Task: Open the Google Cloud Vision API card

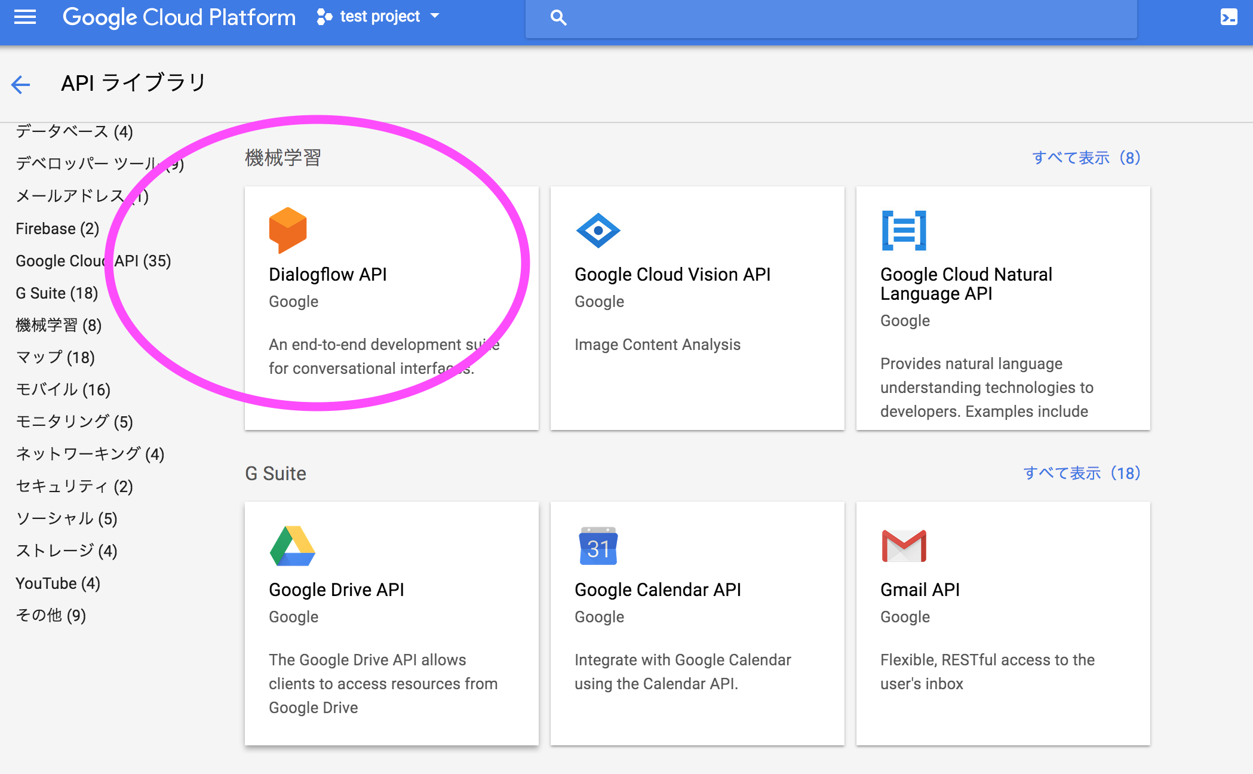Action: click(696, 308)
